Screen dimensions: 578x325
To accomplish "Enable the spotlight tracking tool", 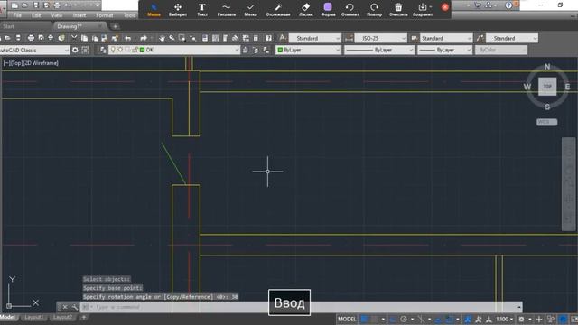I will (278, 10).
